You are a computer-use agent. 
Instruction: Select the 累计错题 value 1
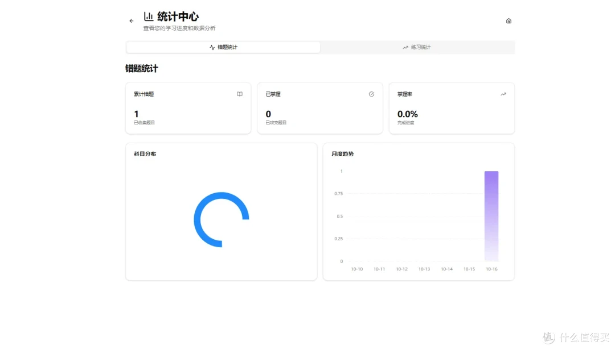click(136, 114)
